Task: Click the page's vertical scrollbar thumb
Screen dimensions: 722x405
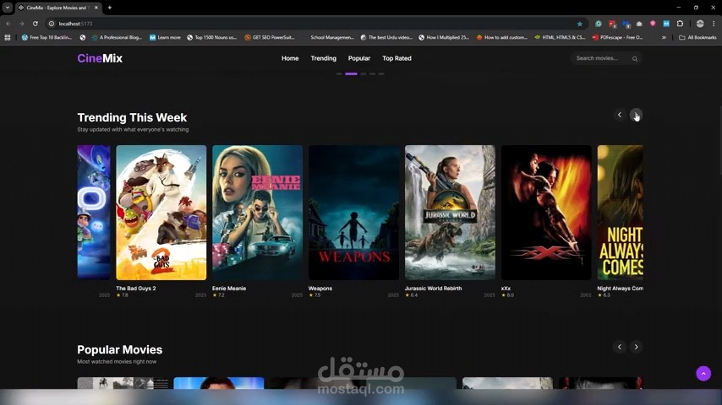Action: [719, 140]
